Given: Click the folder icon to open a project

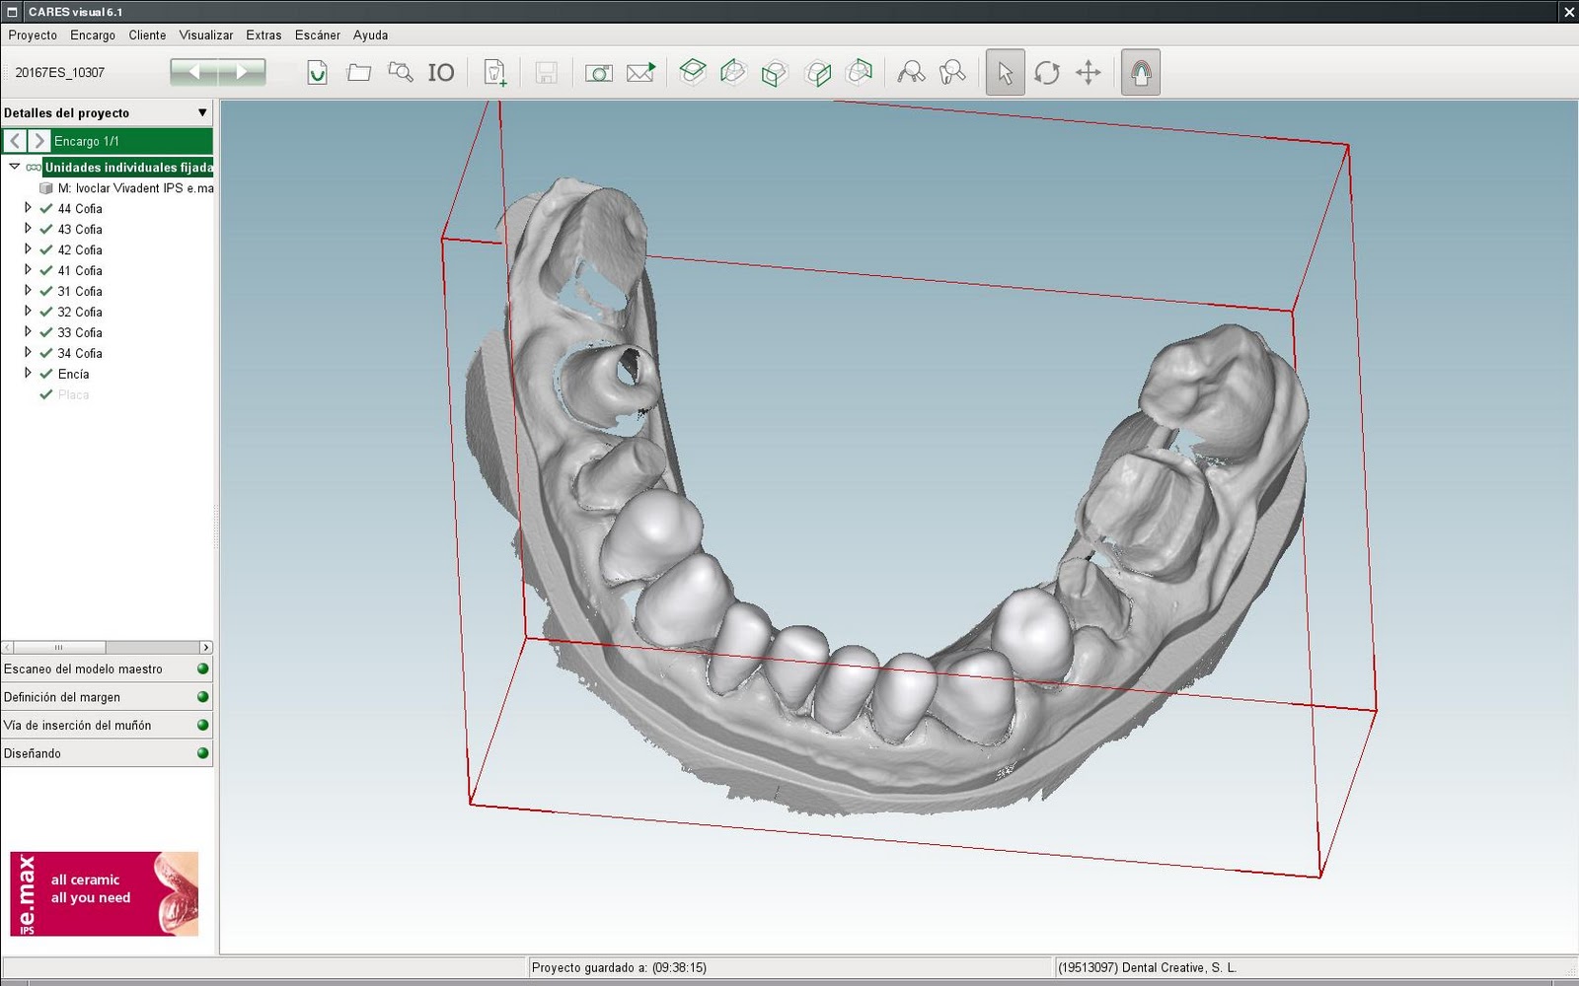Looking at the screenshot, I should 358,71.
